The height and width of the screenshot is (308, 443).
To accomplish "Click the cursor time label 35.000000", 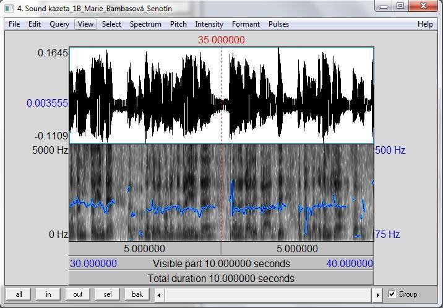I will coord(222,40).
